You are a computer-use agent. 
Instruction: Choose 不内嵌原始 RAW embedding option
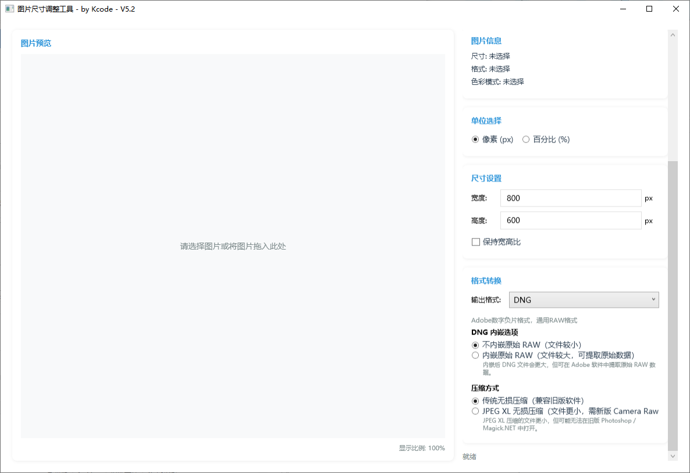[x=475, y=345]
